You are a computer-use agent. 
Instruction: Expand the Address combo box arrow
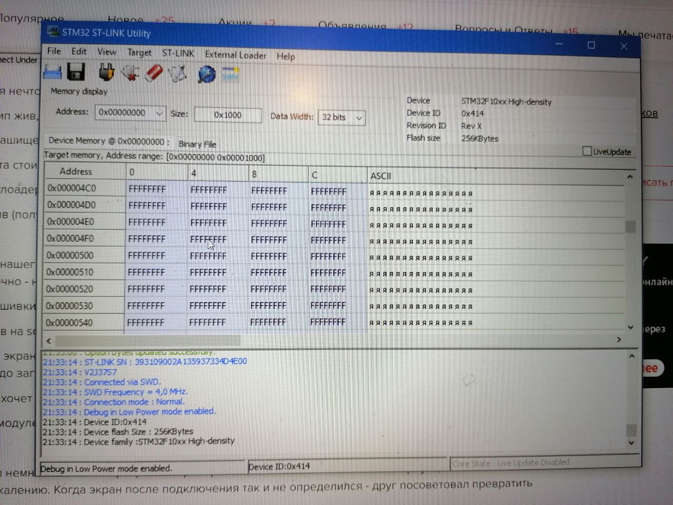coord(159,113)
